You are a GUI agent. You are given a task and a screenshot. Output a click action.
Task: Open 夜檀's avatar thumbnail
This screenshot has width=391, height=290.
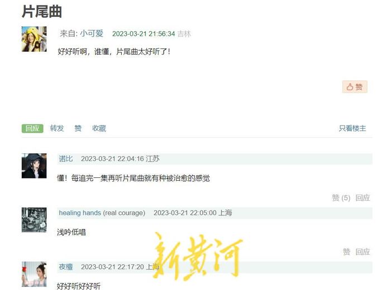tap(34, 274)
